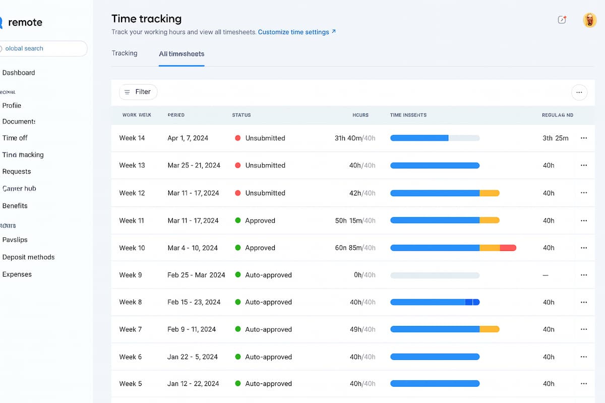605x403 pixels.
Task: Select the All timesheets tab
Action: click(x=181, y=54)
